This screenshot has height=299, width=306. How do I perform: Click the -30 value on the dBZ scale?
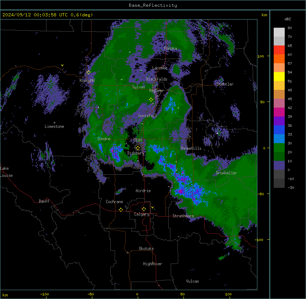point(291,187)
